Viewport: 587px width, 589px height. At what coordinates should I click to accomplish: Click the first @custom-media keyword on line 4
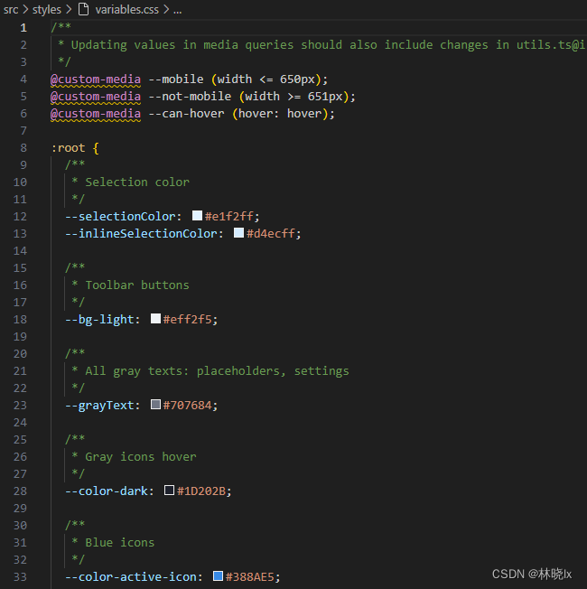point(95,79)
